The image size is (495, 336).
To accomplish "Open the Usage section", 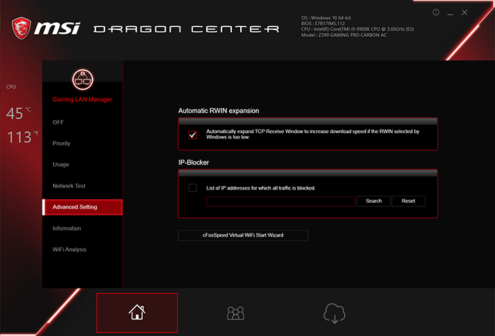I will (61, 165).
